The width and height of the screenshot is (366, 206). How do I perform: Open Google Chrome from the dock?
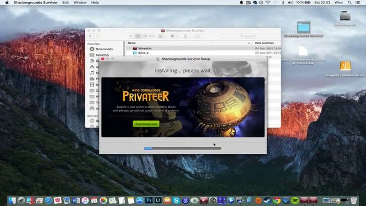277,200
